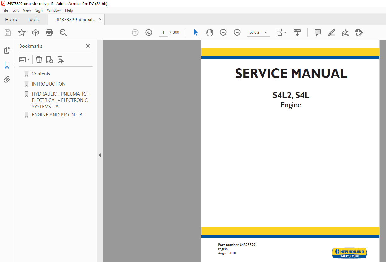Go to ENGINE AND PTO IN - B bookmark
Image resolution: width=386 pixels, height=262 pixels.
click(57, 115)
